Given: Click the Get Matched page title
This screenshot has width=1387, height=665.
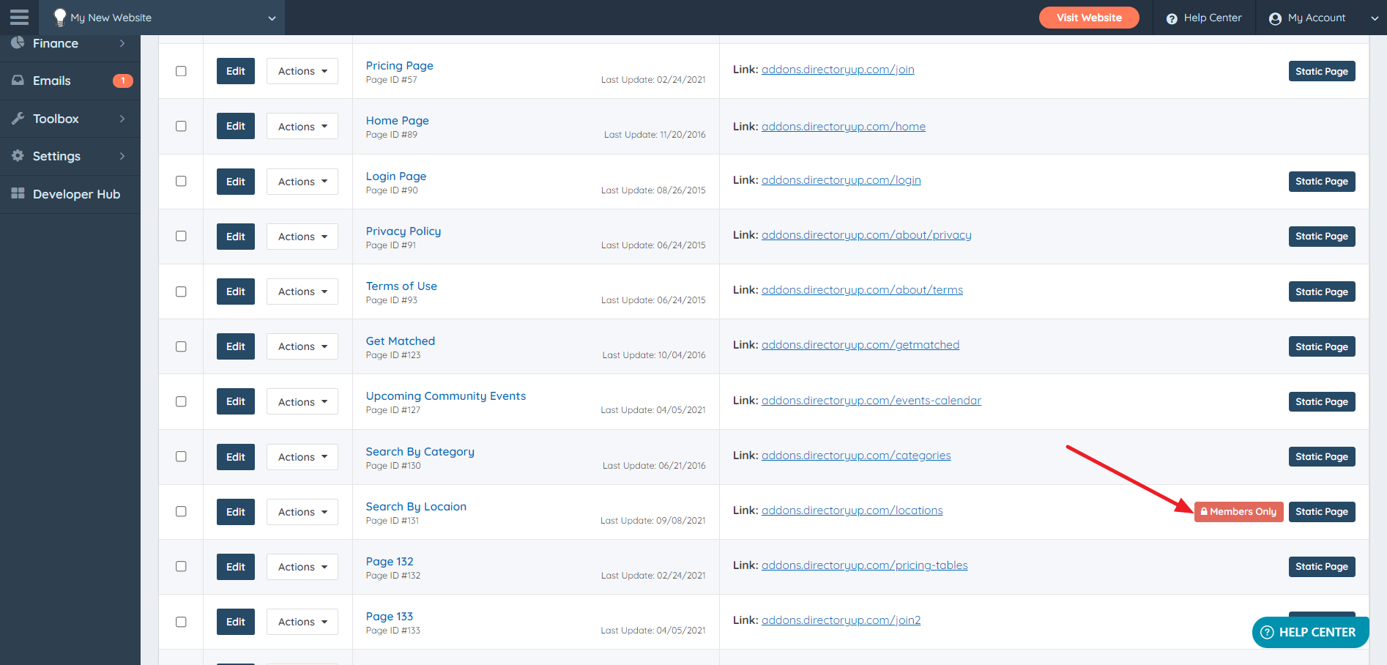Looking at the screenshot, I should pos(401,341).
